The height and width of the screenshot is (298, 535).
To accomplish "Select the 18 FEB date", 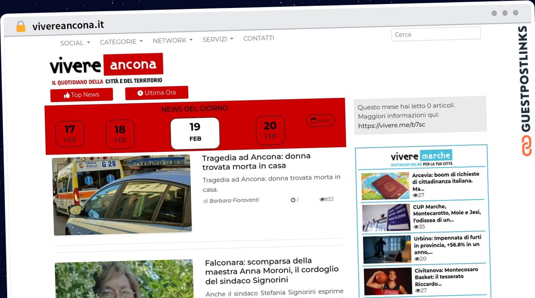I will [x=120, y=133].
